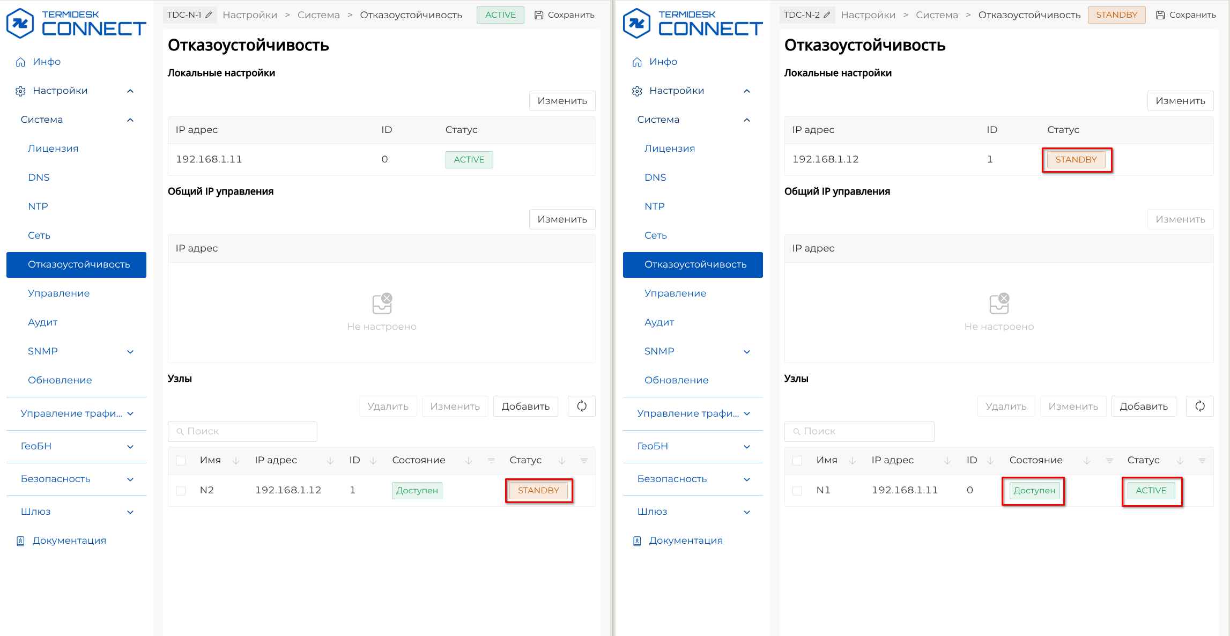Collapse the Система section in left sidebar
Screen dimensions: 1230x636
point(130,120)
